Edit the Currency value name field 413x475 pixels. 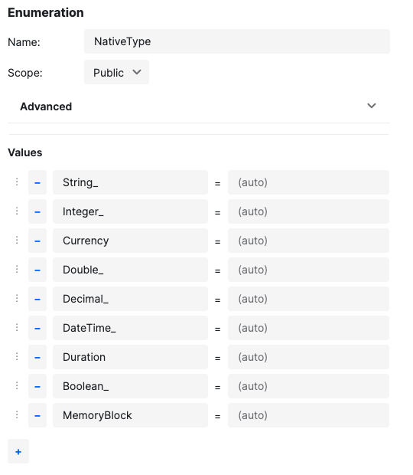130,241
